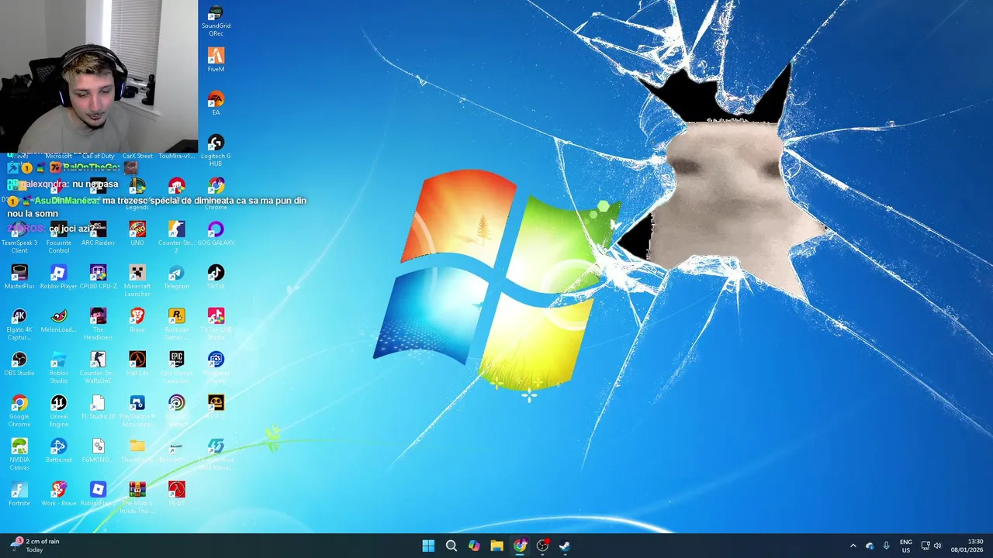Image resolution: width=993 pixels, height=558 pixels.
Task: Launch Epic Games Launcher shortcut
Action: (176, 367)
